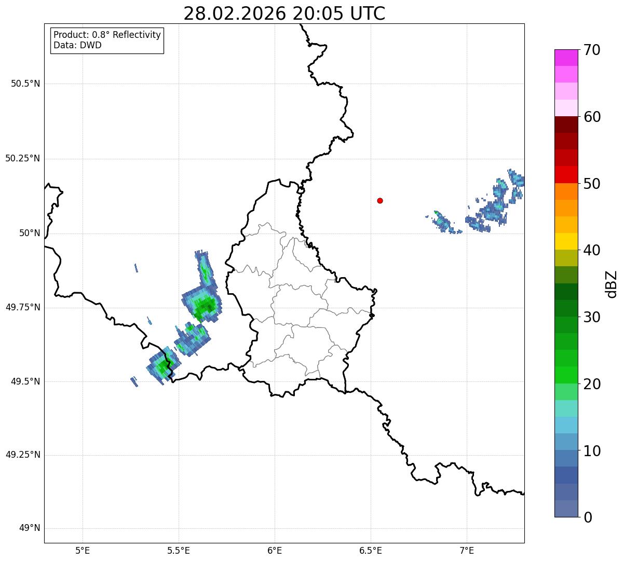Select the light blue 10 dBZ band

567,442
